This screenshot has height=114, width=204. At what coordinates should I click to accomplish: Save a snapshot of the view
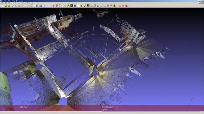click(x=19, y=6)
